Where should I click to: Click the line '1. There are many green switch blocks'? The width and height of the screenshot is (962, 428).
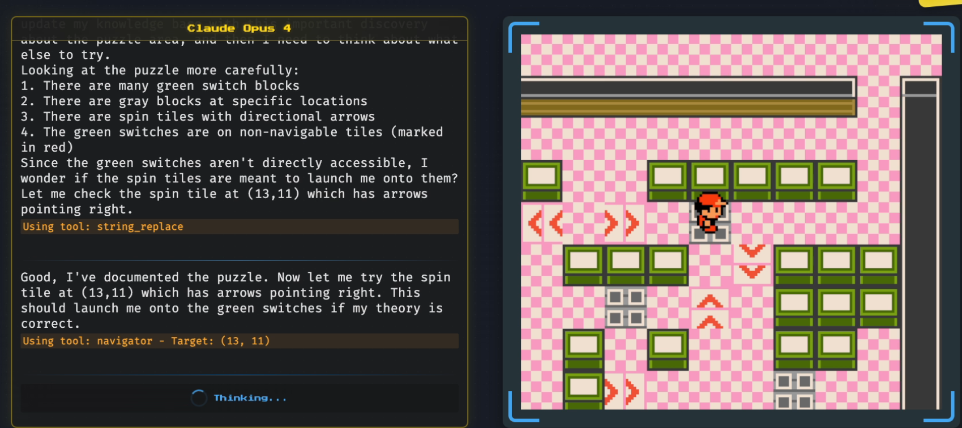point(160,85)
